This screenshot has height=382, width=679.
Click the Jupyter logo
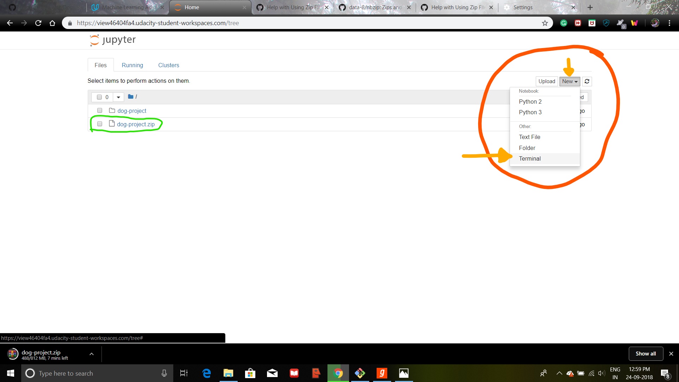[x=112, y=40]
